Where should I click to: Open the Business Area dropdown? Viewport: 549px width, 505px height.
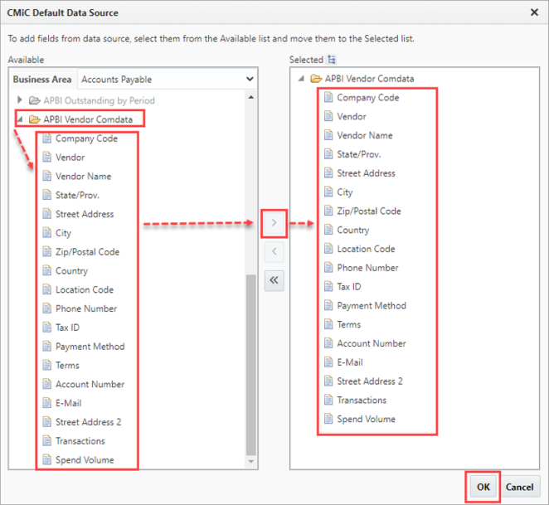click(x=167, y=80)
